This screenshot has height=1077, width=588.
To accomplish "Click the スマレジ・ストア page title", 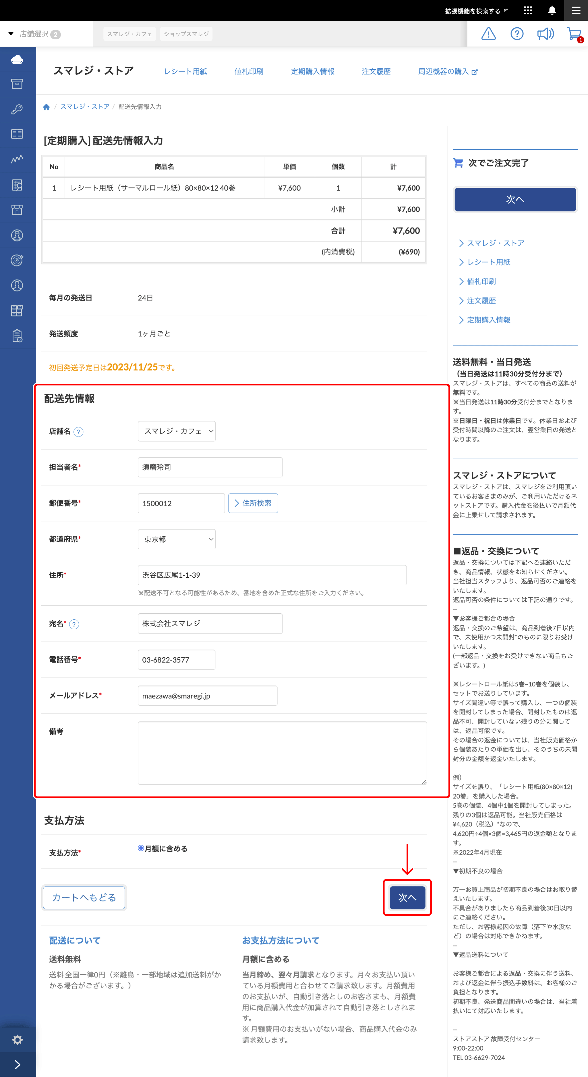I will [x=94, y=71].
